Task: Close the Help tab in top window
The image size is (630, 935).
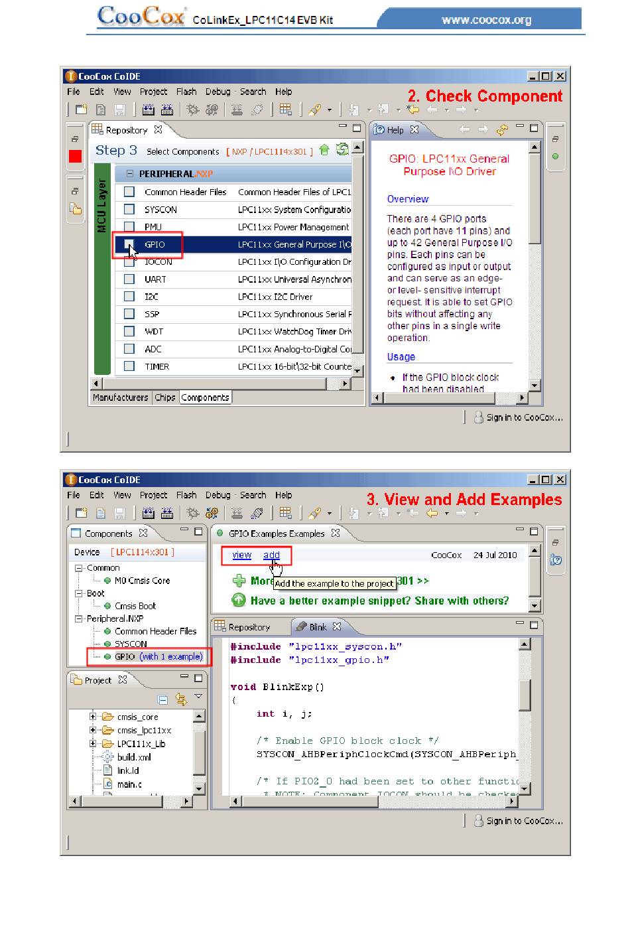Action: click(414, 129)
